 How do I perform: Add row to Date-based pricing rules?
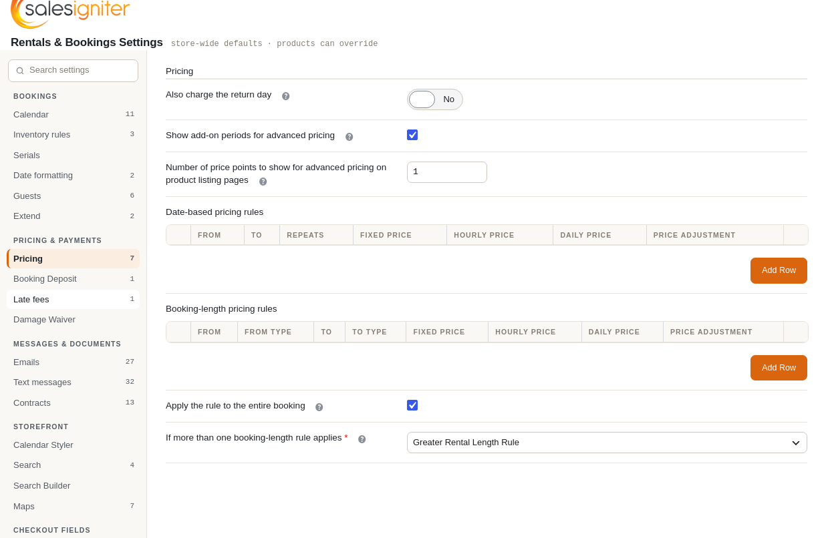click(x=779, y=270)
